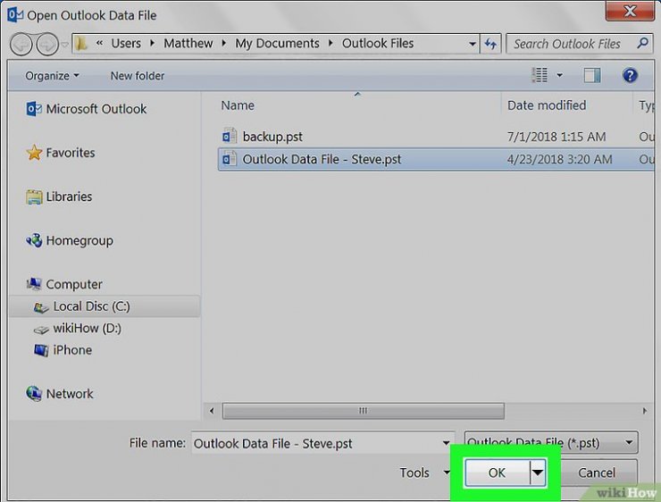
Task: Open the Tools menu
Action: tap(424, 473)
